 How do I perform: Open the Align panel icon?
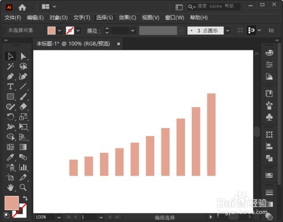269,146
